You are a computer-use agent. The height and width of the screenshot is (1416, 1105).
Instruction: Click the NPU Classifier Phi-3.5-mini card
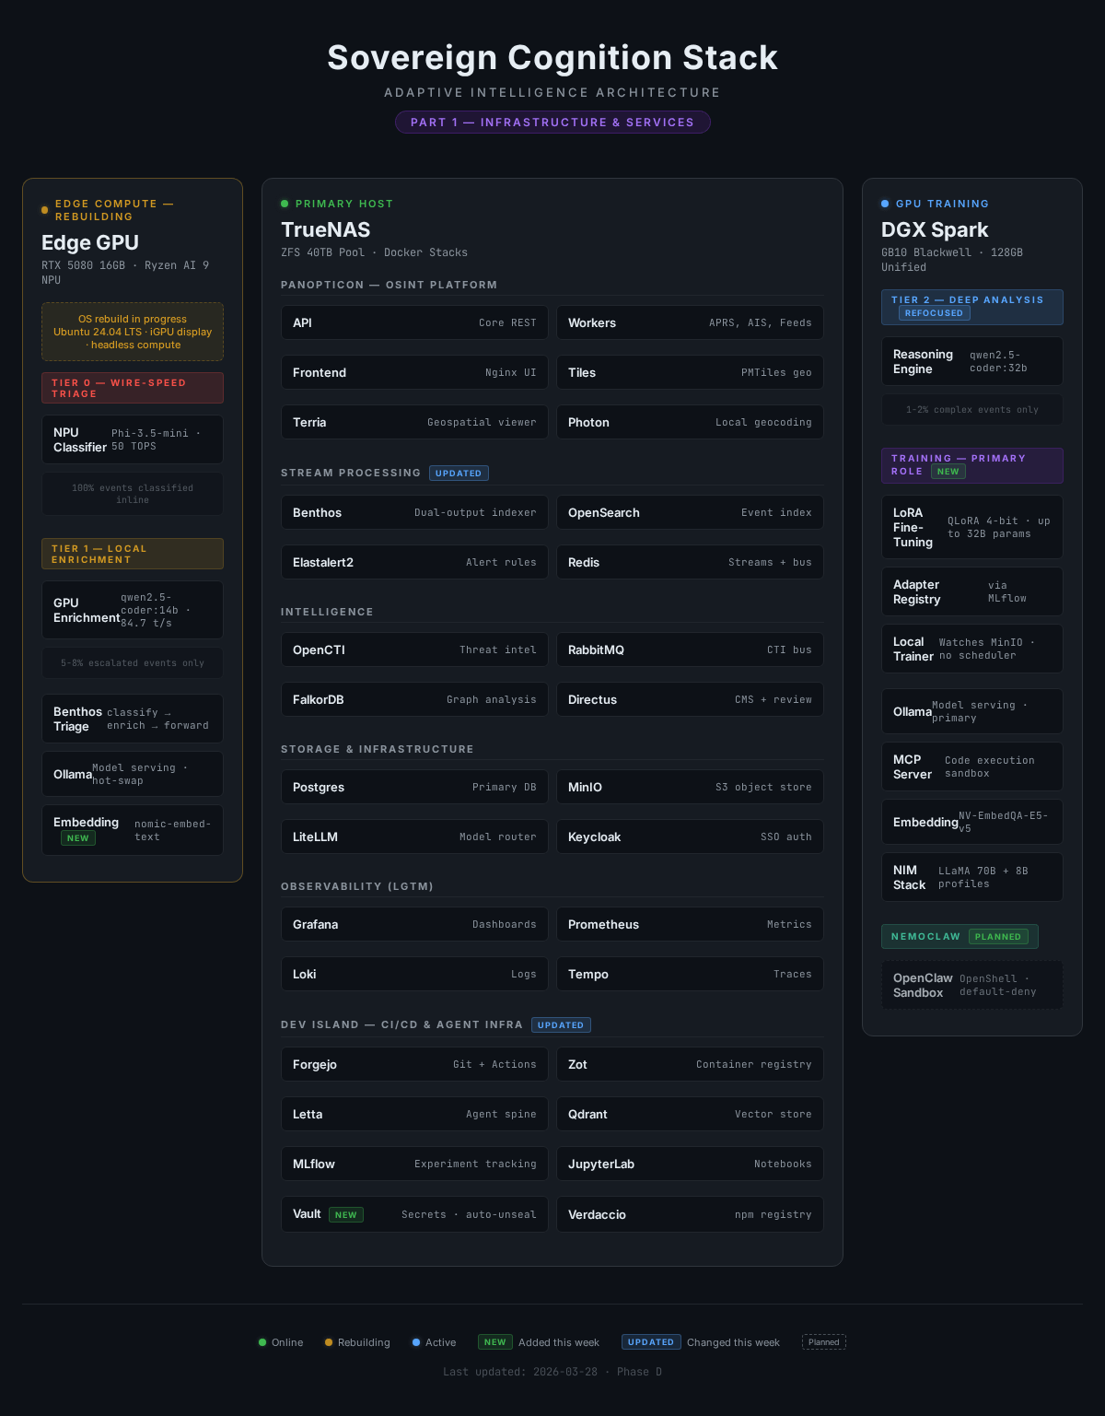click(x=133, y=439)
